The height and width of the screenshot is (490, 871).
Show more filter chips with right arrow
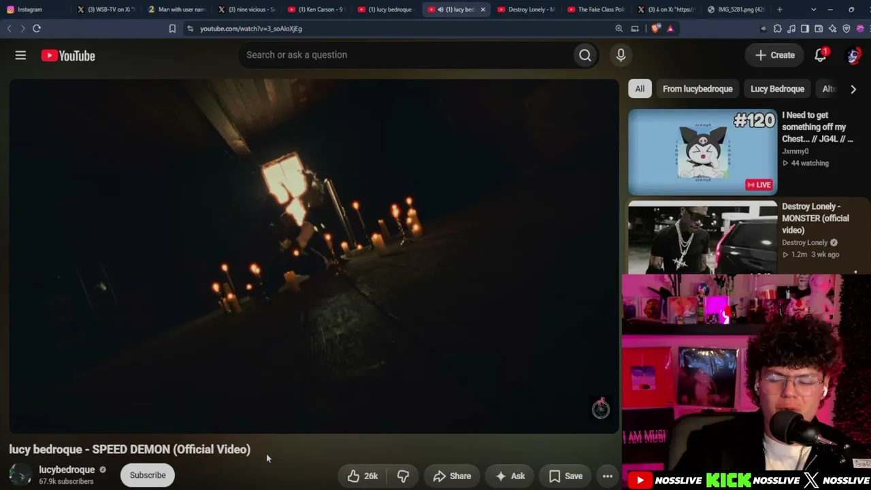[853, 89]
